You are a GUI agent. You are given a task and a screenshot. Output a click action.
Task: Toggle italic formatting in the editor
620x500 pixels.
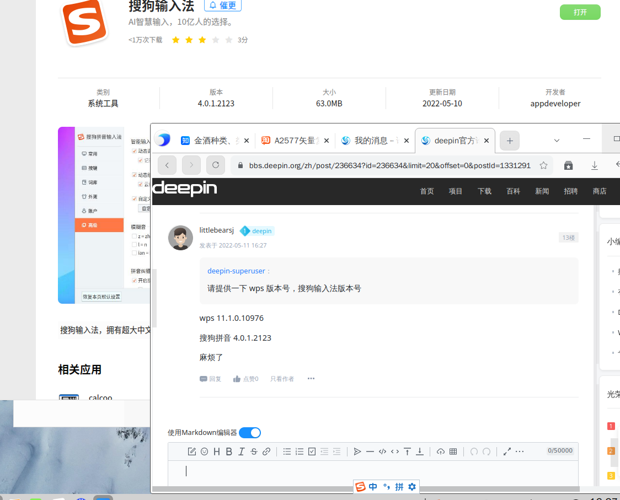241,451
